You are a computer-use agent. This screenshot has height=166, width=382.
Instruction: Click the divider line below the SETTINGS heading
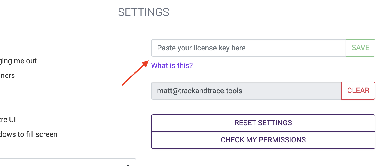pyautogui.click(x=191, y=28)
